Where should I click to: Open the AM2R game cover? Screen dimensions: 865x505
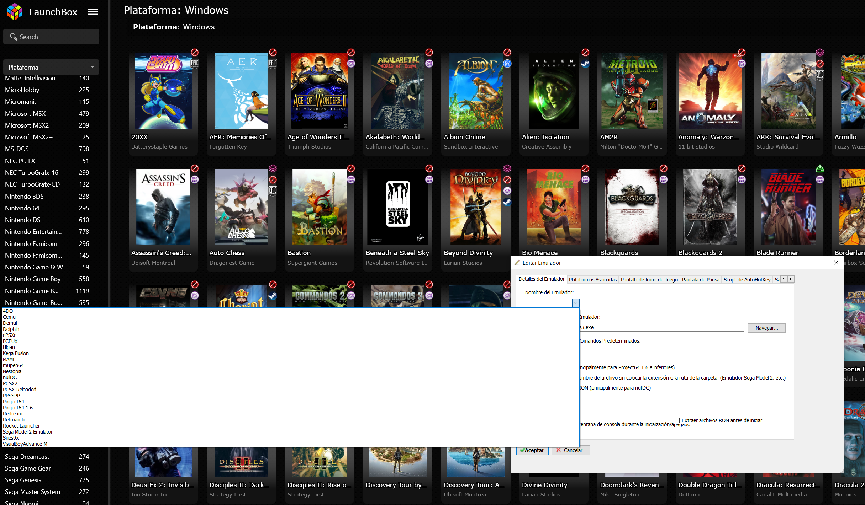pos(632,91)
